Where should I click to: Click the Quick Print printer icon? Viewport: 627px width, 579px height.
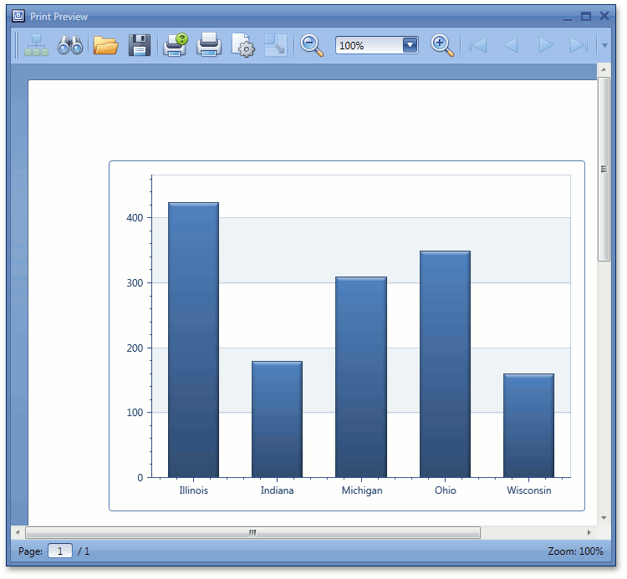[209, 45]
